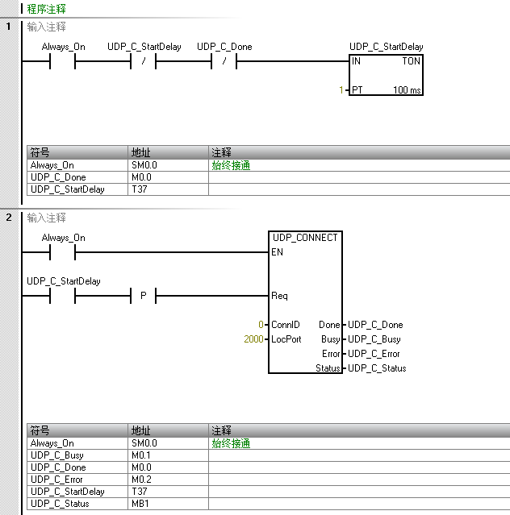Select the UDP_CONNECT block title
The image size is (510, 515).
pyautogui.click(x=305, y=238)
